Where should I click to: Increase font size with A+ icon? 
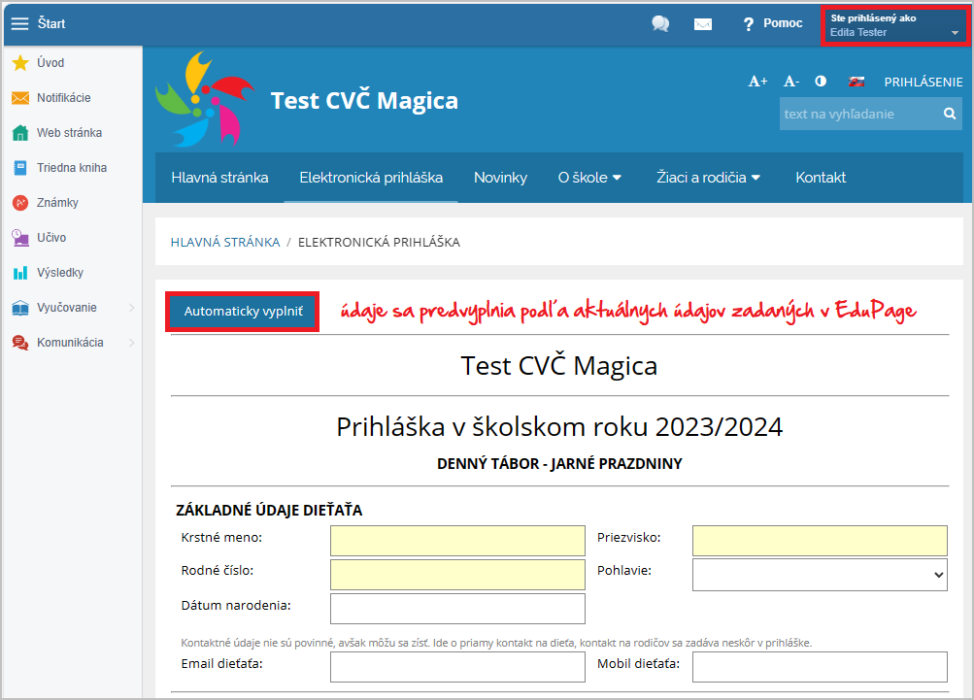(757, 82)
